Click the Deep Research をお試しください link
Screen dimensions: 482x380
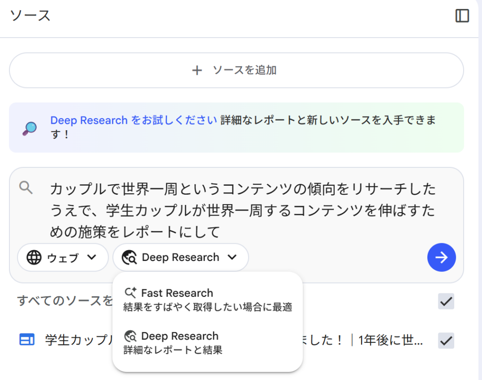[x=133, y=120]
